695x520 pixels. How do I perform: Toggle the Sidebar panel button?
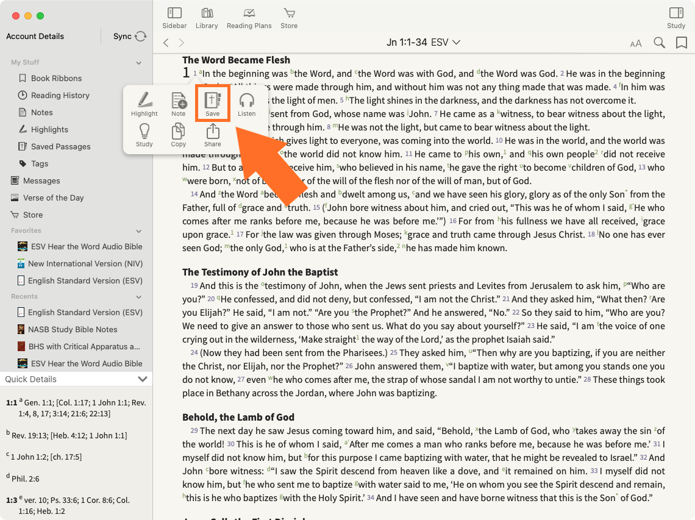pos(174,18)
